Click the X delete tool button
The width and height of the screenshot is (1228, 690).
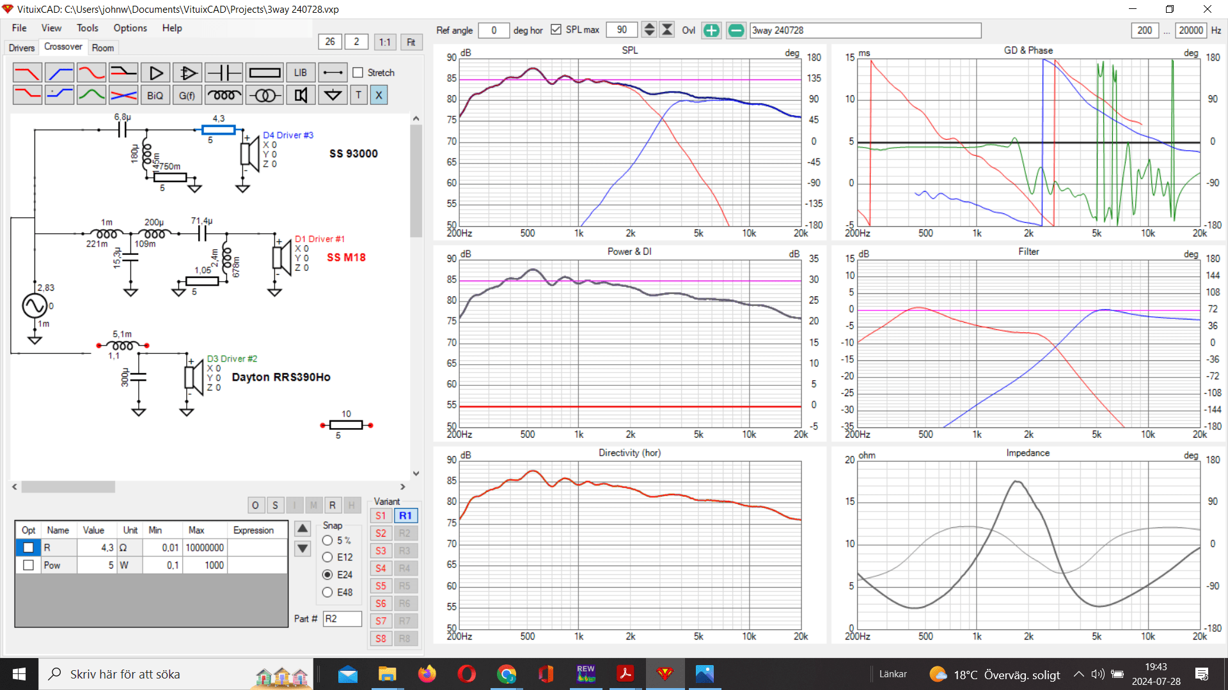pos(379,95)
